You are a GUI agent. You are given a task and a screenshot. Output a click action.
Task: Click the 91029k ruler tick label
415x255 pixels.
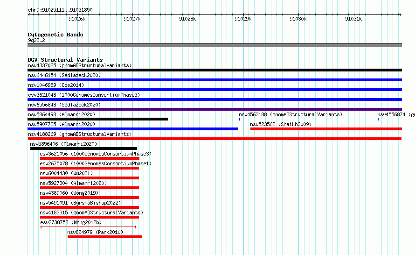tap(243, 19)
